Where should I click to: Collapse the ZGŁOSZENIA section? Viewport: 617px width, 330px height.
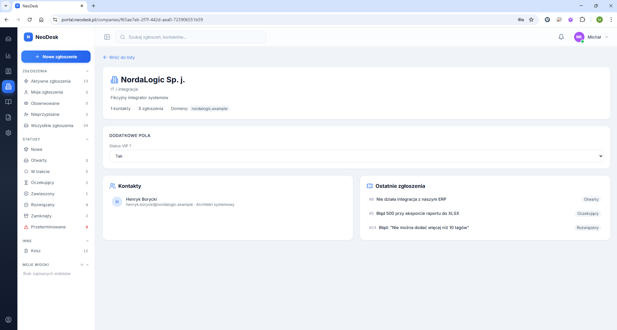coord(87,71)
